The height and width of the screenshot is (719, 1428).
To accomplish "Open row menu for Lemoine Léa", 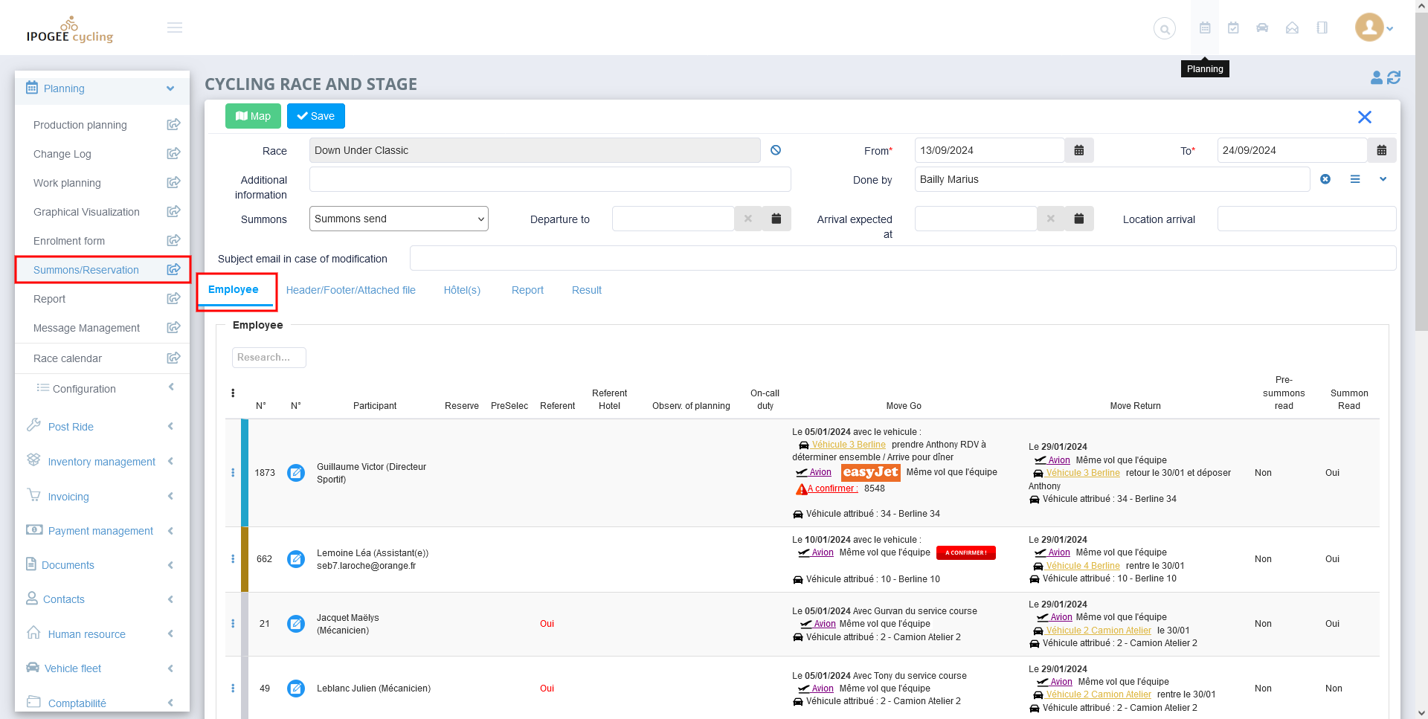I will point(233,559).
